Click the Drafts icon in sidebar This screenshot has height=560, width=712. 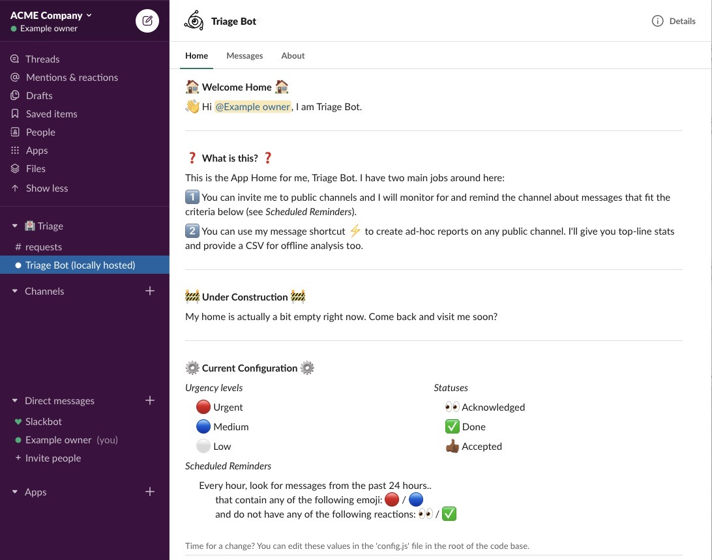tap(15, 95)
